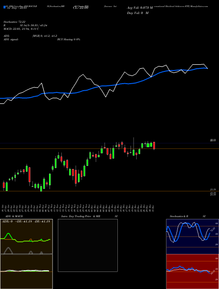
Task: Select the '12 Day = 22.01' label
Action: click(x=16, y=8)
